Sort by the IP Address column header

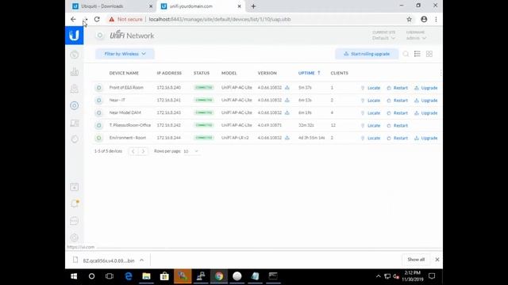pyautogui.click(x=169, y=73)
